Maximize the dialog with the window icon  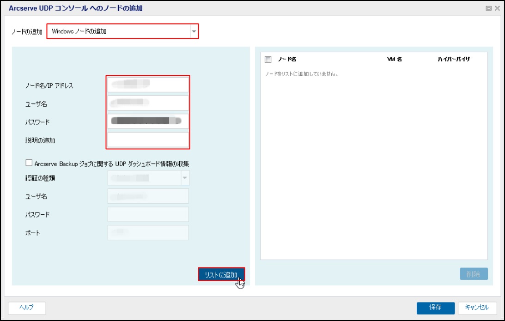488,8
